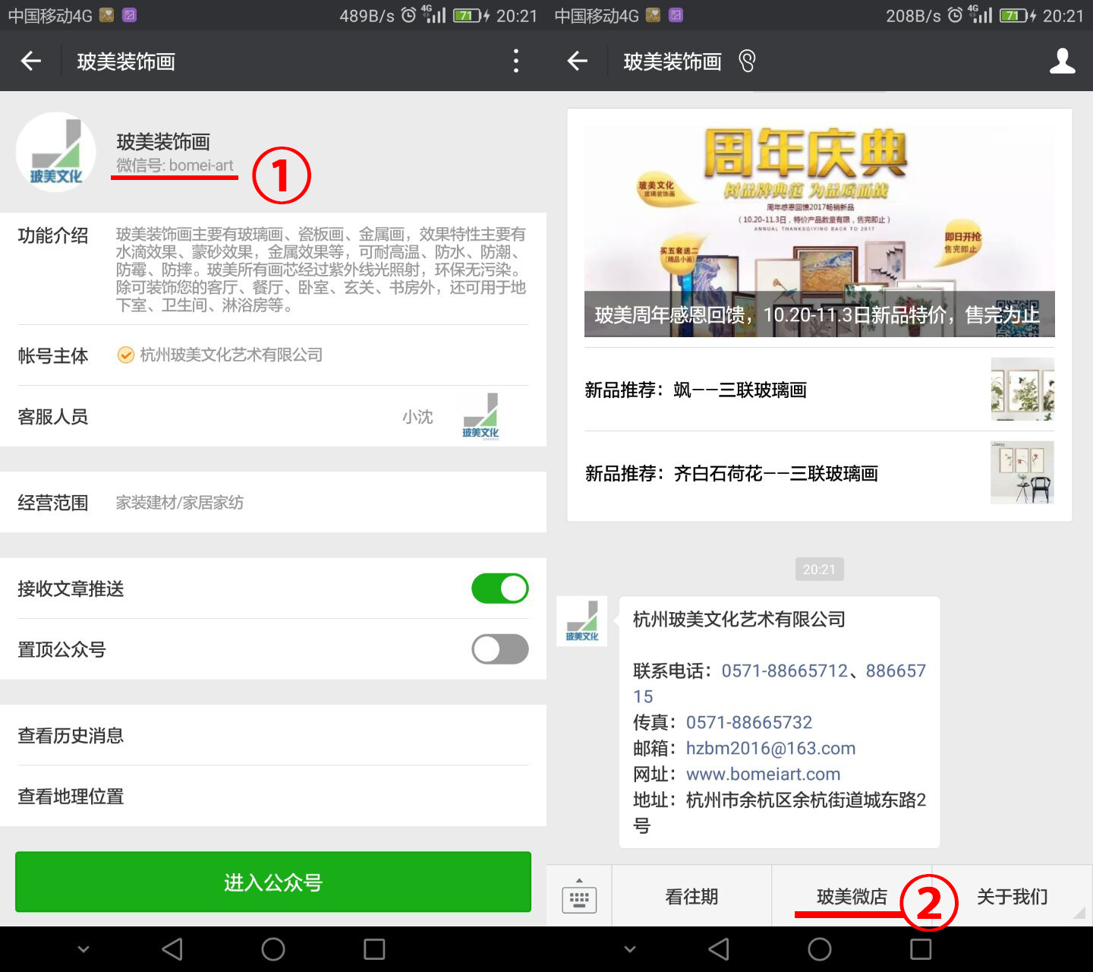
Task: Tap the 玻美文化 avatar in the profile header
Action: [56, 152]
